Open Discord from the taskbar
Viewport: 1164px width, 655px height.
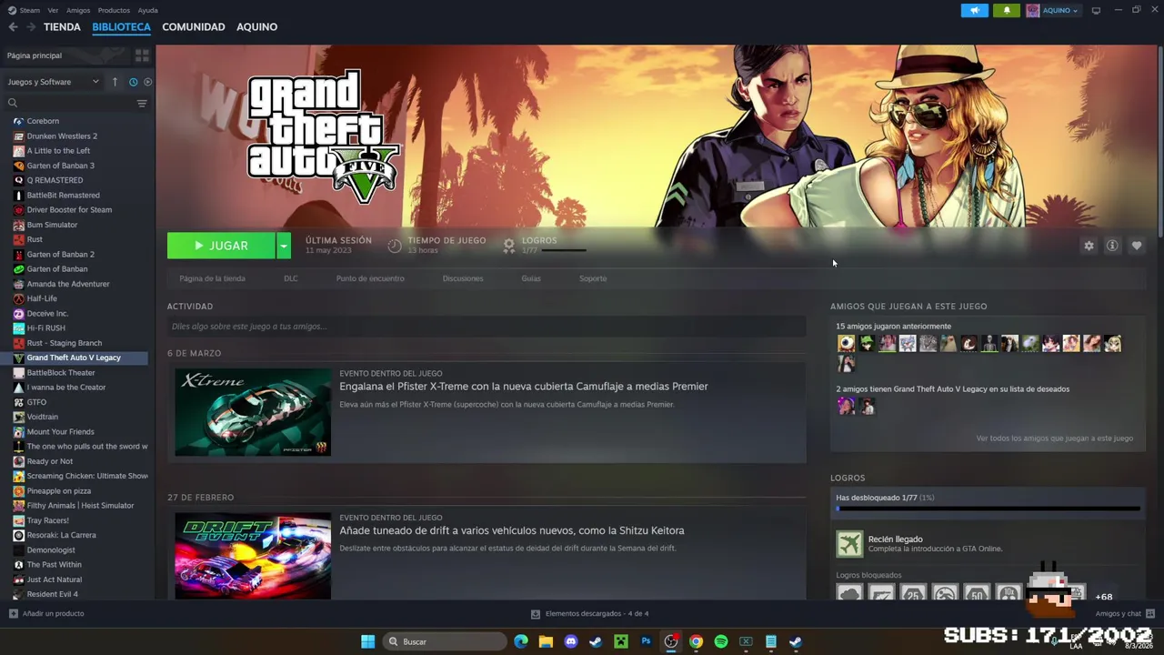(x=571, y=641)
